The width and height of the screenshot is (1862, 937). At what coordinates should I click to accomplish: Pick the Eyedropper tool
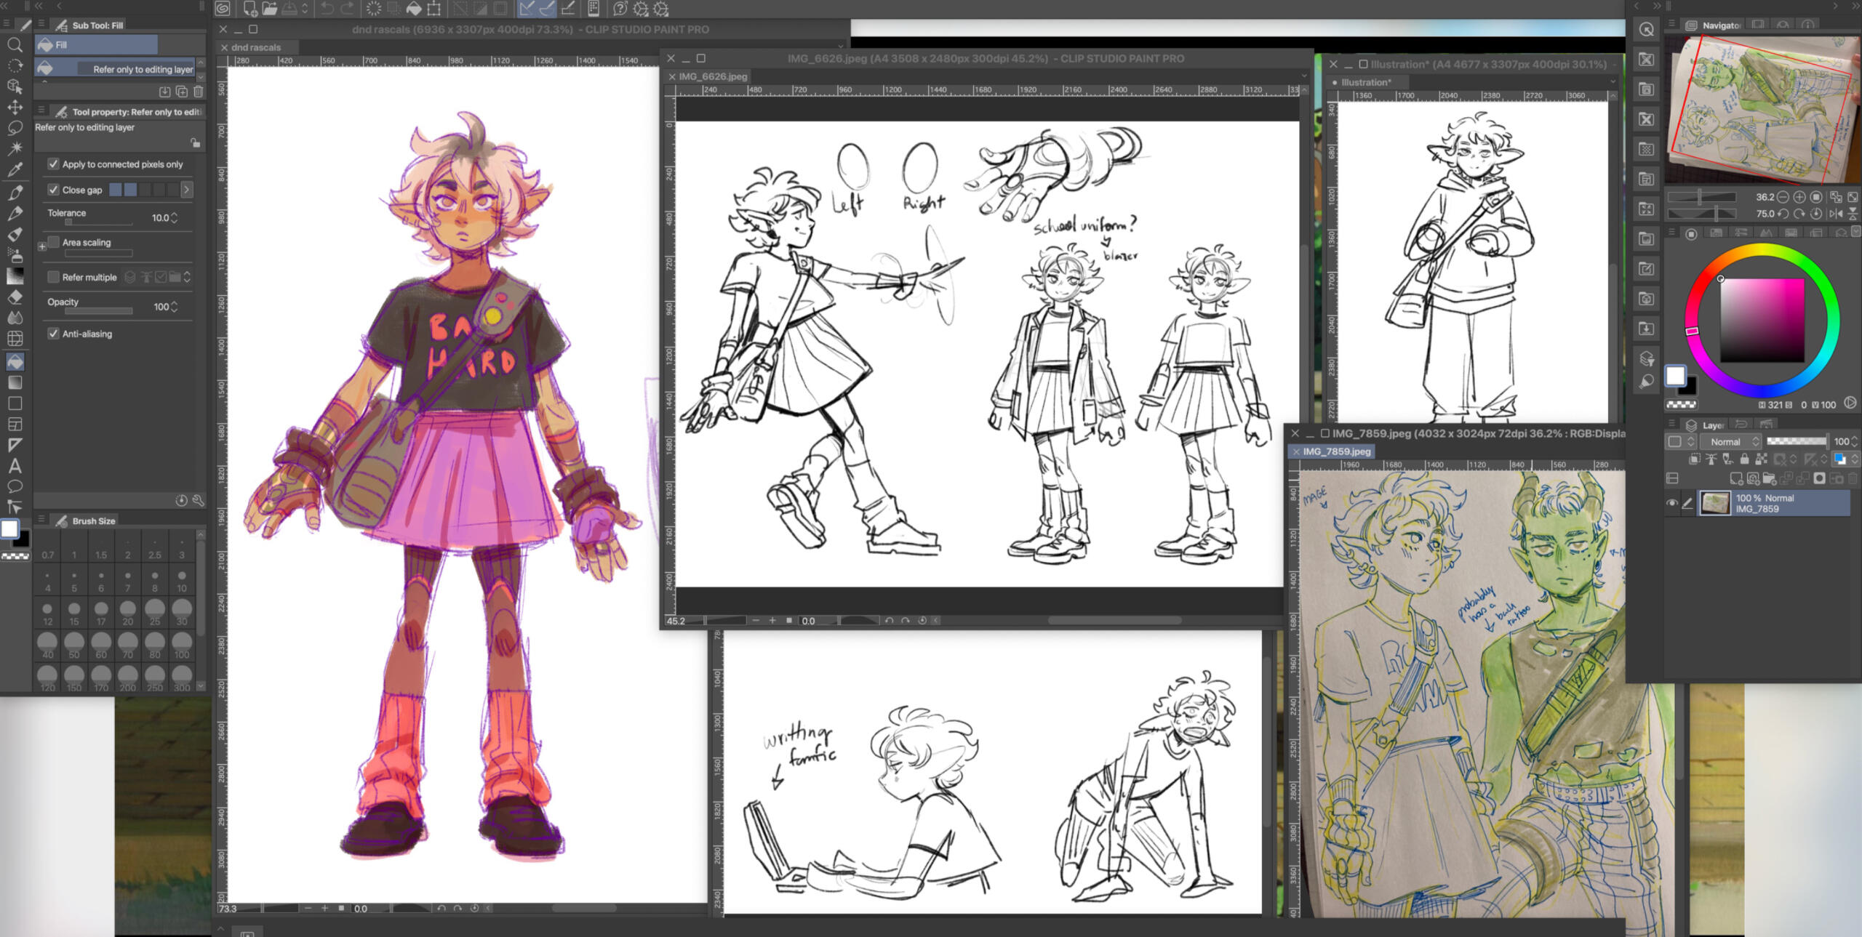tap(15, 170)
